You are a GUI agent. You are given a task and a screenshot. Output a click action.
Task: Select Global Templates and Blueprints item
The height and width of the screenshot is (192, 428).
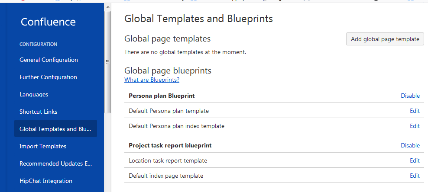pos(55,128)
